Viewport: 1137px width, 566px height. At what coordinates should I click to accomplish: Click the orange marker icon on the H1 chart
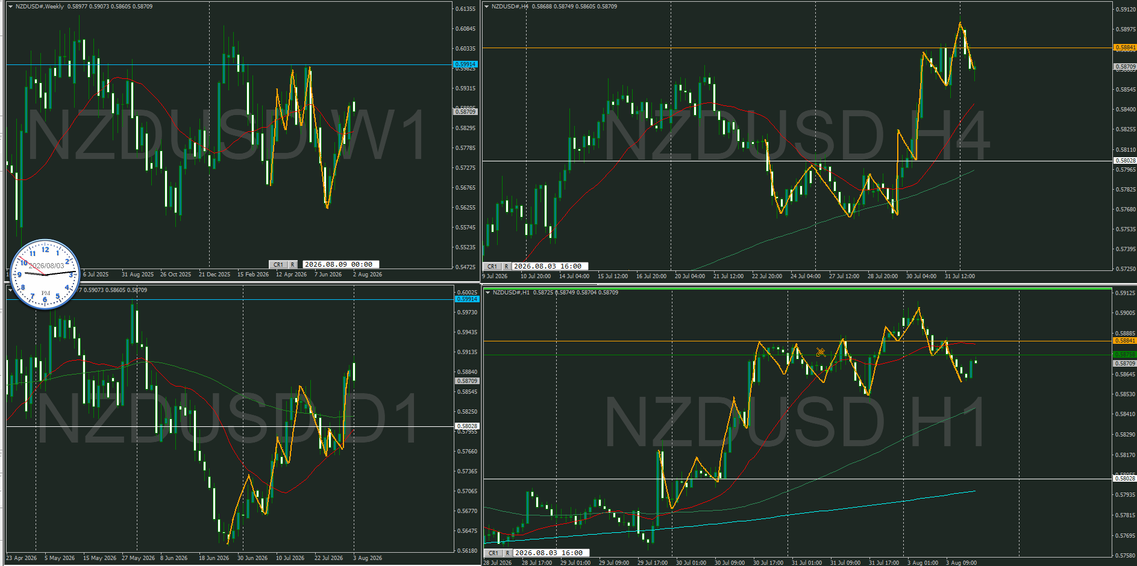pyautogui.click(x=821, y=352)
